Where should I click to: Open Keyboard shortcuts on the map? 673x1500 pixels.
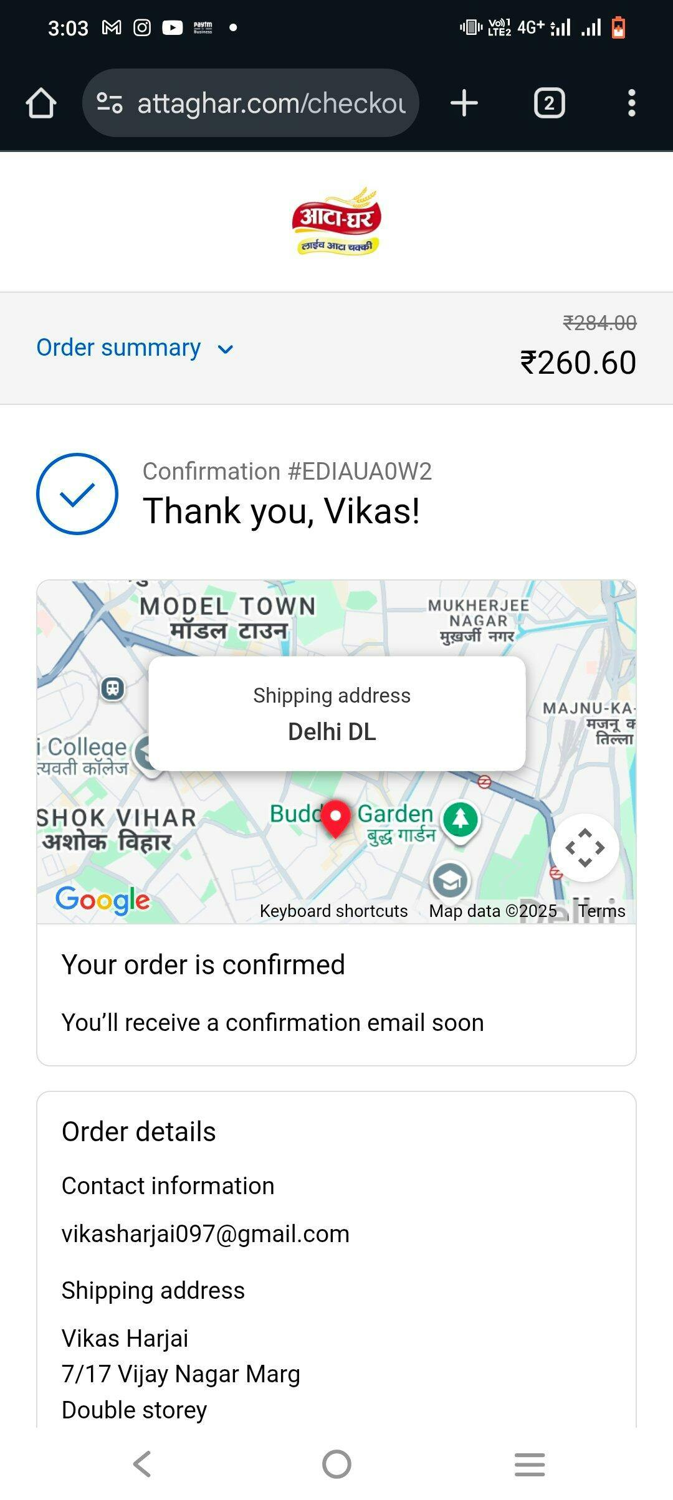pos(333,911)
